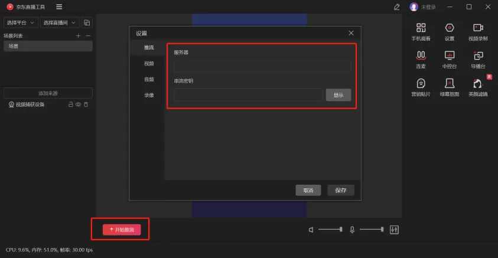Switch to 录像 tab in settings
The height and width of the screenshot is (258, 498).
(149, 95)
